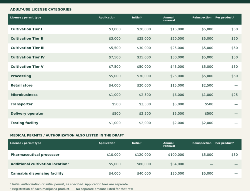Click the 'Per product' header in adult-use table
The image size is (250, 191).
click(225, 18)
